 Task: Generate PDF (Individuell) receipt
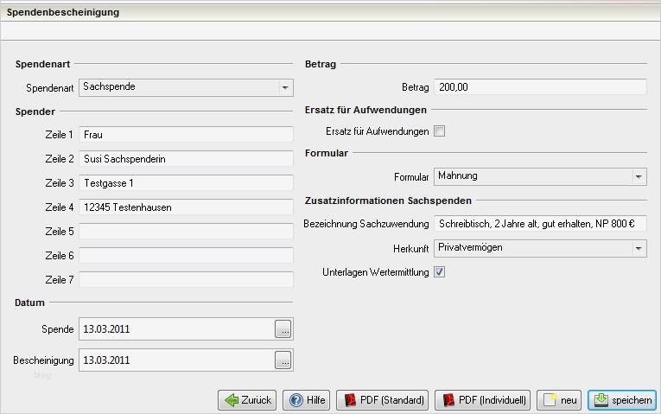coord(483,399)
